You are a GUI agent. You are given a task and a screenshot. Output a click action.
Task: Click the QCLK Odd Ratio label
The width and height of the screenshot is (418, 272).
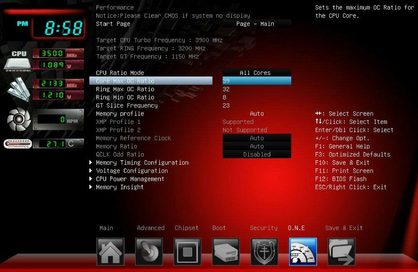coord(120,154)
